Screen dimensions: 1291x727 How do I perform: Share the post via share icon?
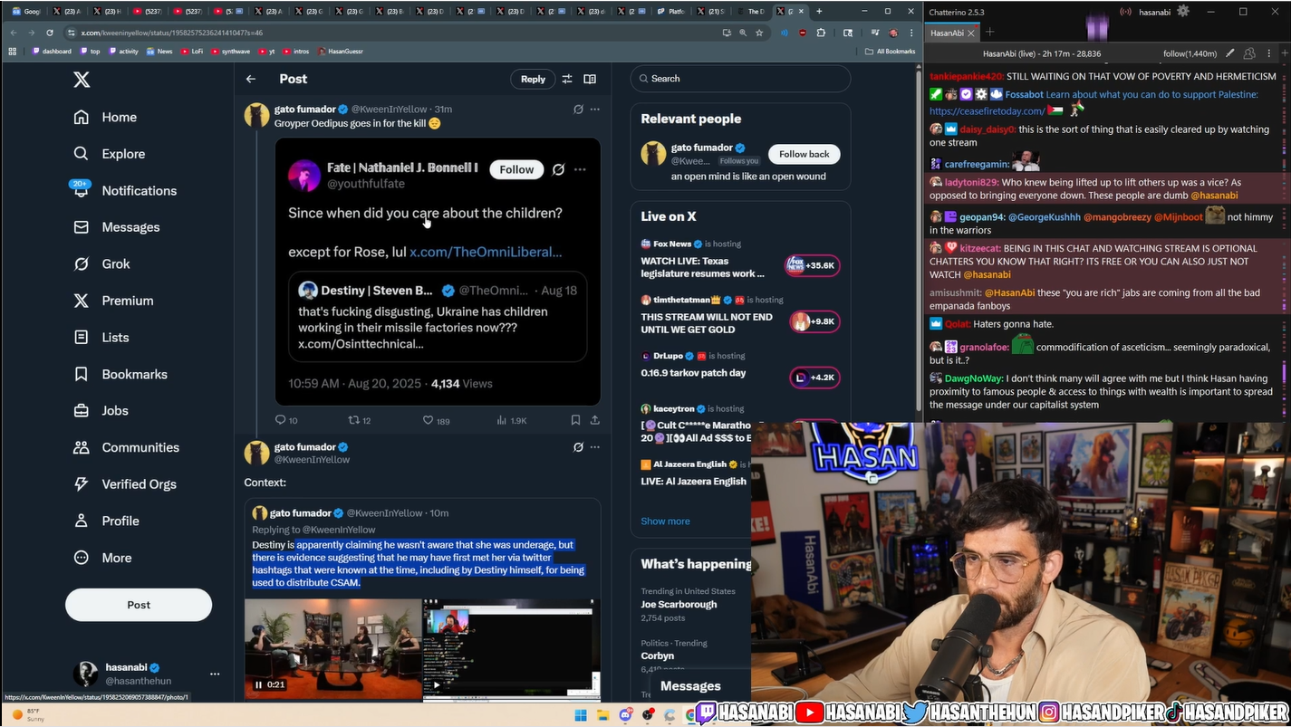pos(595,420)
